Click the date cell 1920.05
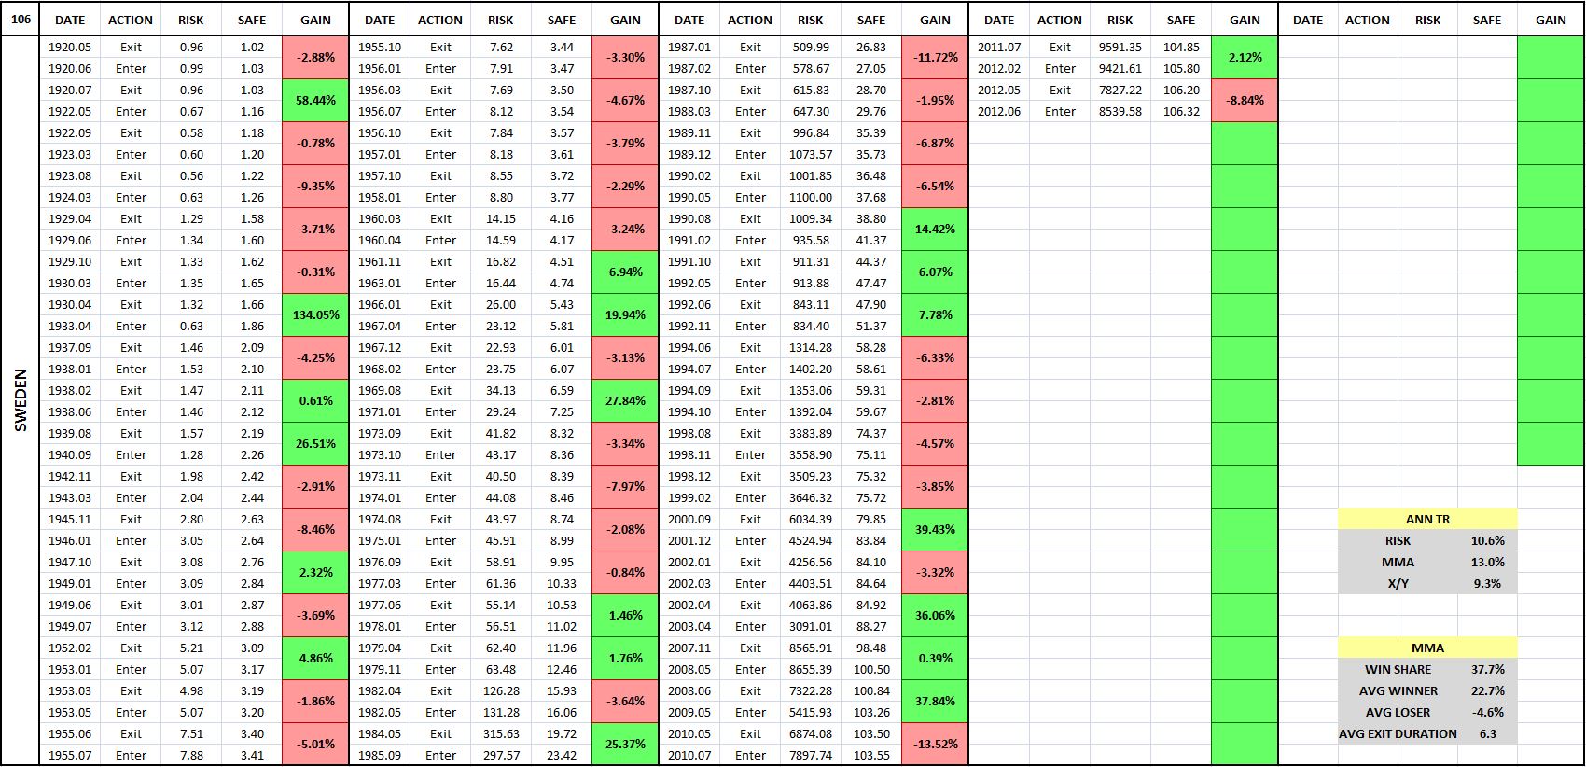1586x767 pixels. (x=70, y=47)
